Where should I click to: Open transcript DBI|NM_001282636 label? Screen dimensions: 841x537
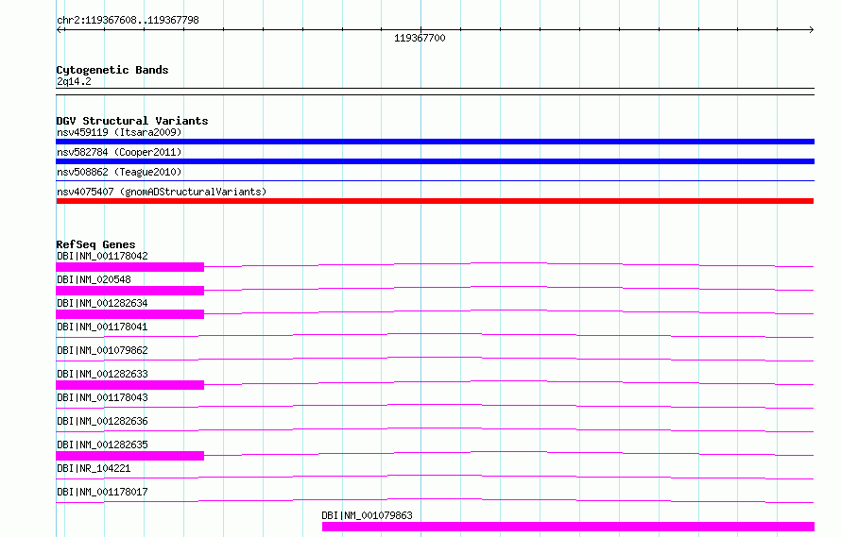tap(102, 421)
